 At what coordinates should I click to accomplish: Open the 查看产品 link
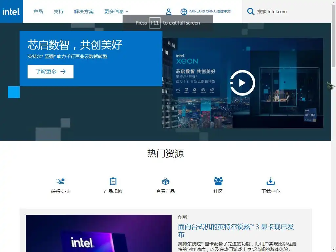165,191
